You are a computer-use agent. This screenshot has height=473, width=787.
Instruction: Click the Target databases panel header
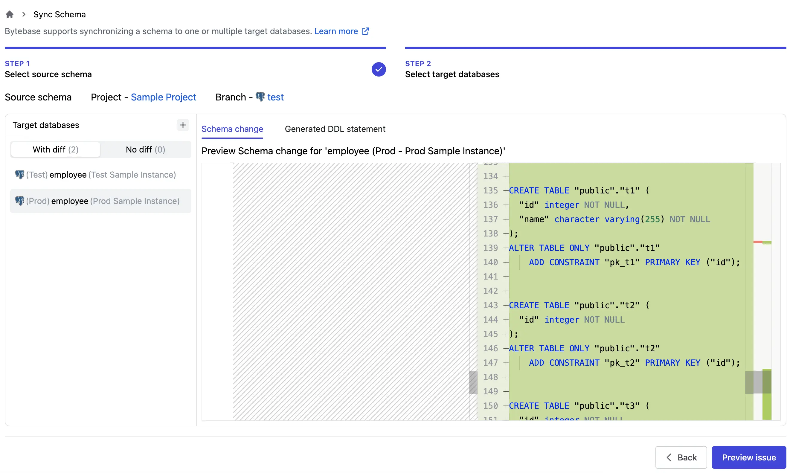45,125
